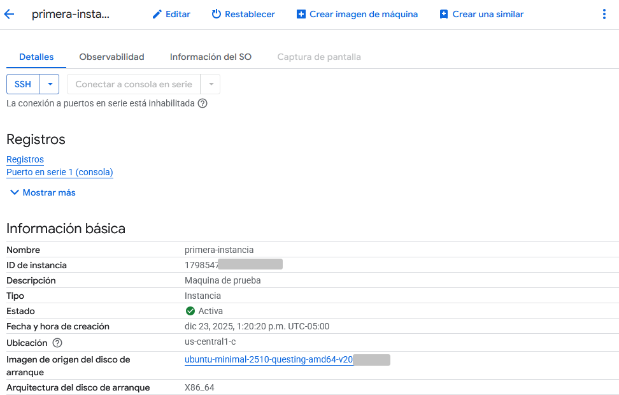Open the Captura de pantalla tab

point(318,57)
